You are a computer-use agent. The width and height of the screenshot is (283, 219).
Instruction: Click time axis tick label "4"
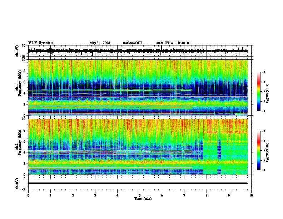tap(118, 195)
